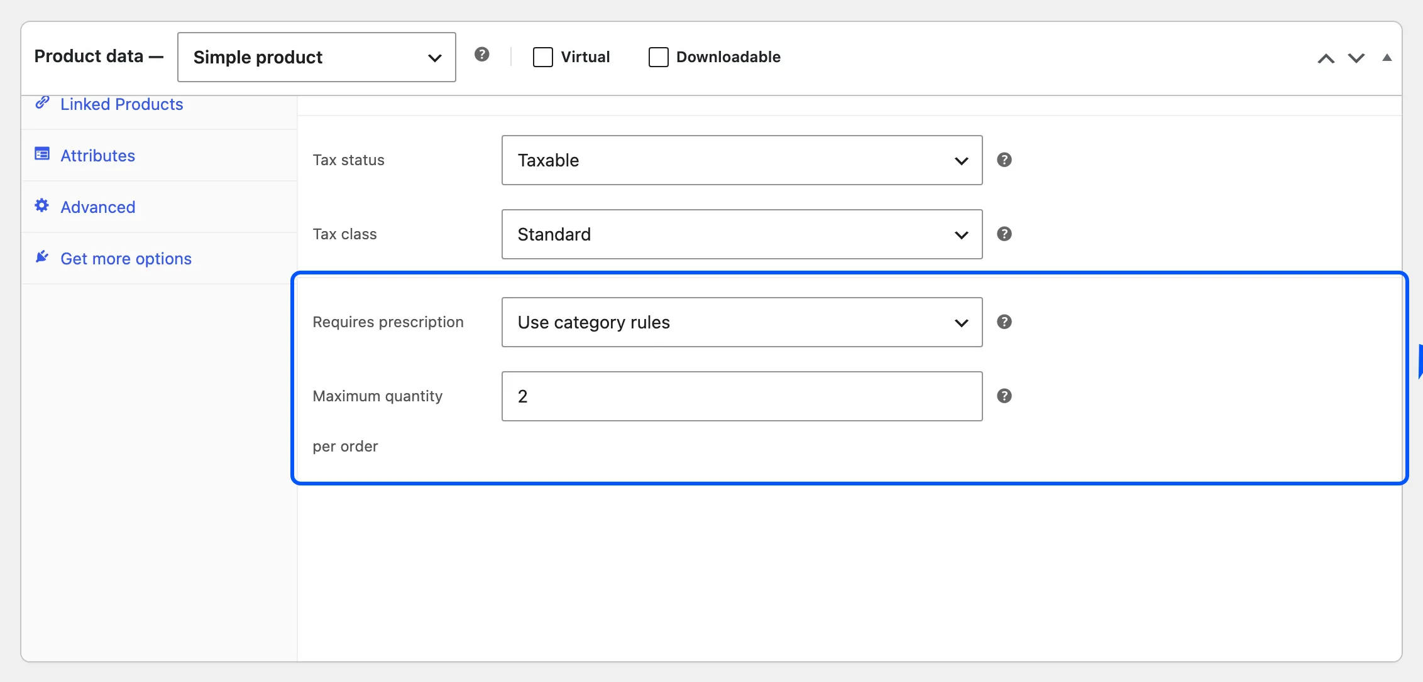
Task: Move the Product data panel down
Action: 1356,58
